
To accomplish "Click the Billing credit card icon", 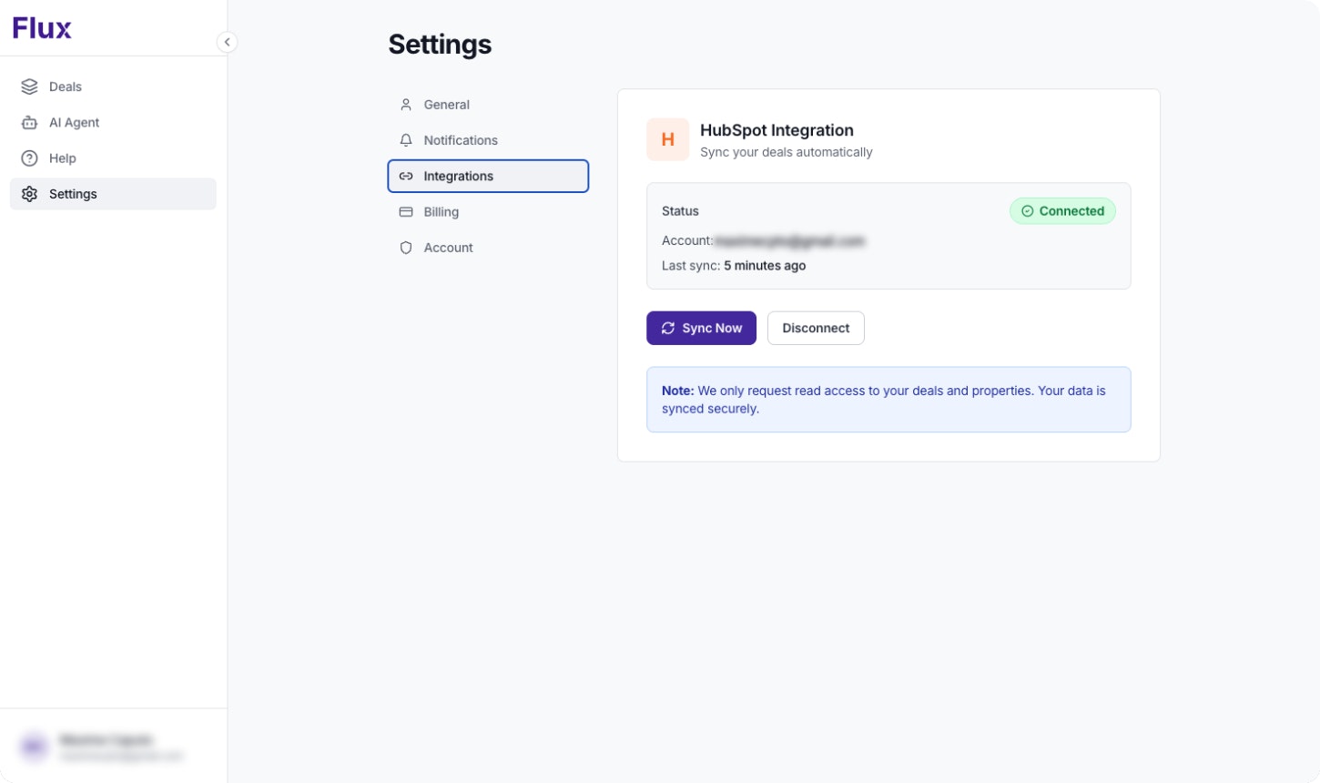I will pyautogui.click(x=406, y=212).
